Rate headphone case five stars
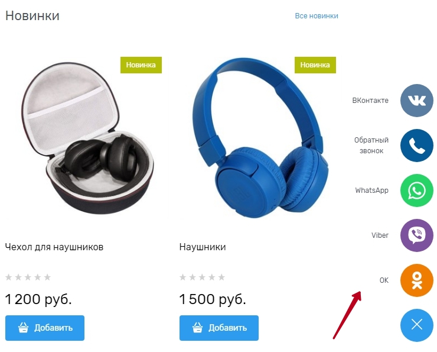This screenshot has width=437, height=352. (x=47, y=277)
